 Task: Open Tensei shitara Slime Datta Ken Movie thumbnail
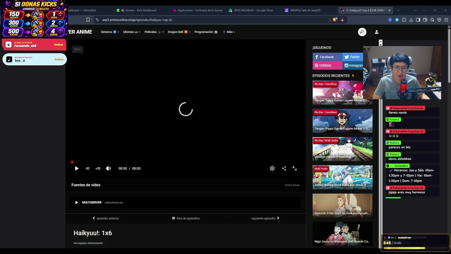pyautogui.click(x=342, y=177)
